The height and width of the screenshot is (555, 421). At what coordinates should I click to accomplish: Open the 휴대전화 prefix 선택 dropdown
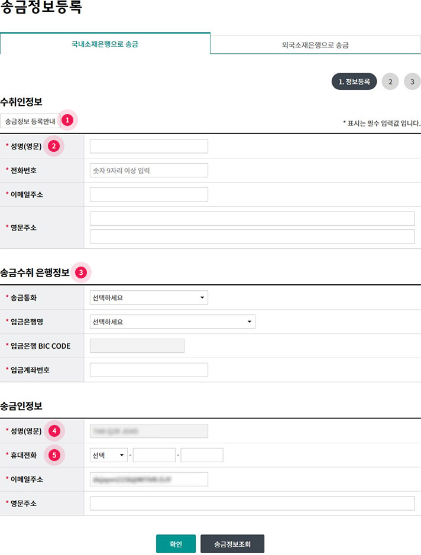[x=109, y=455]
